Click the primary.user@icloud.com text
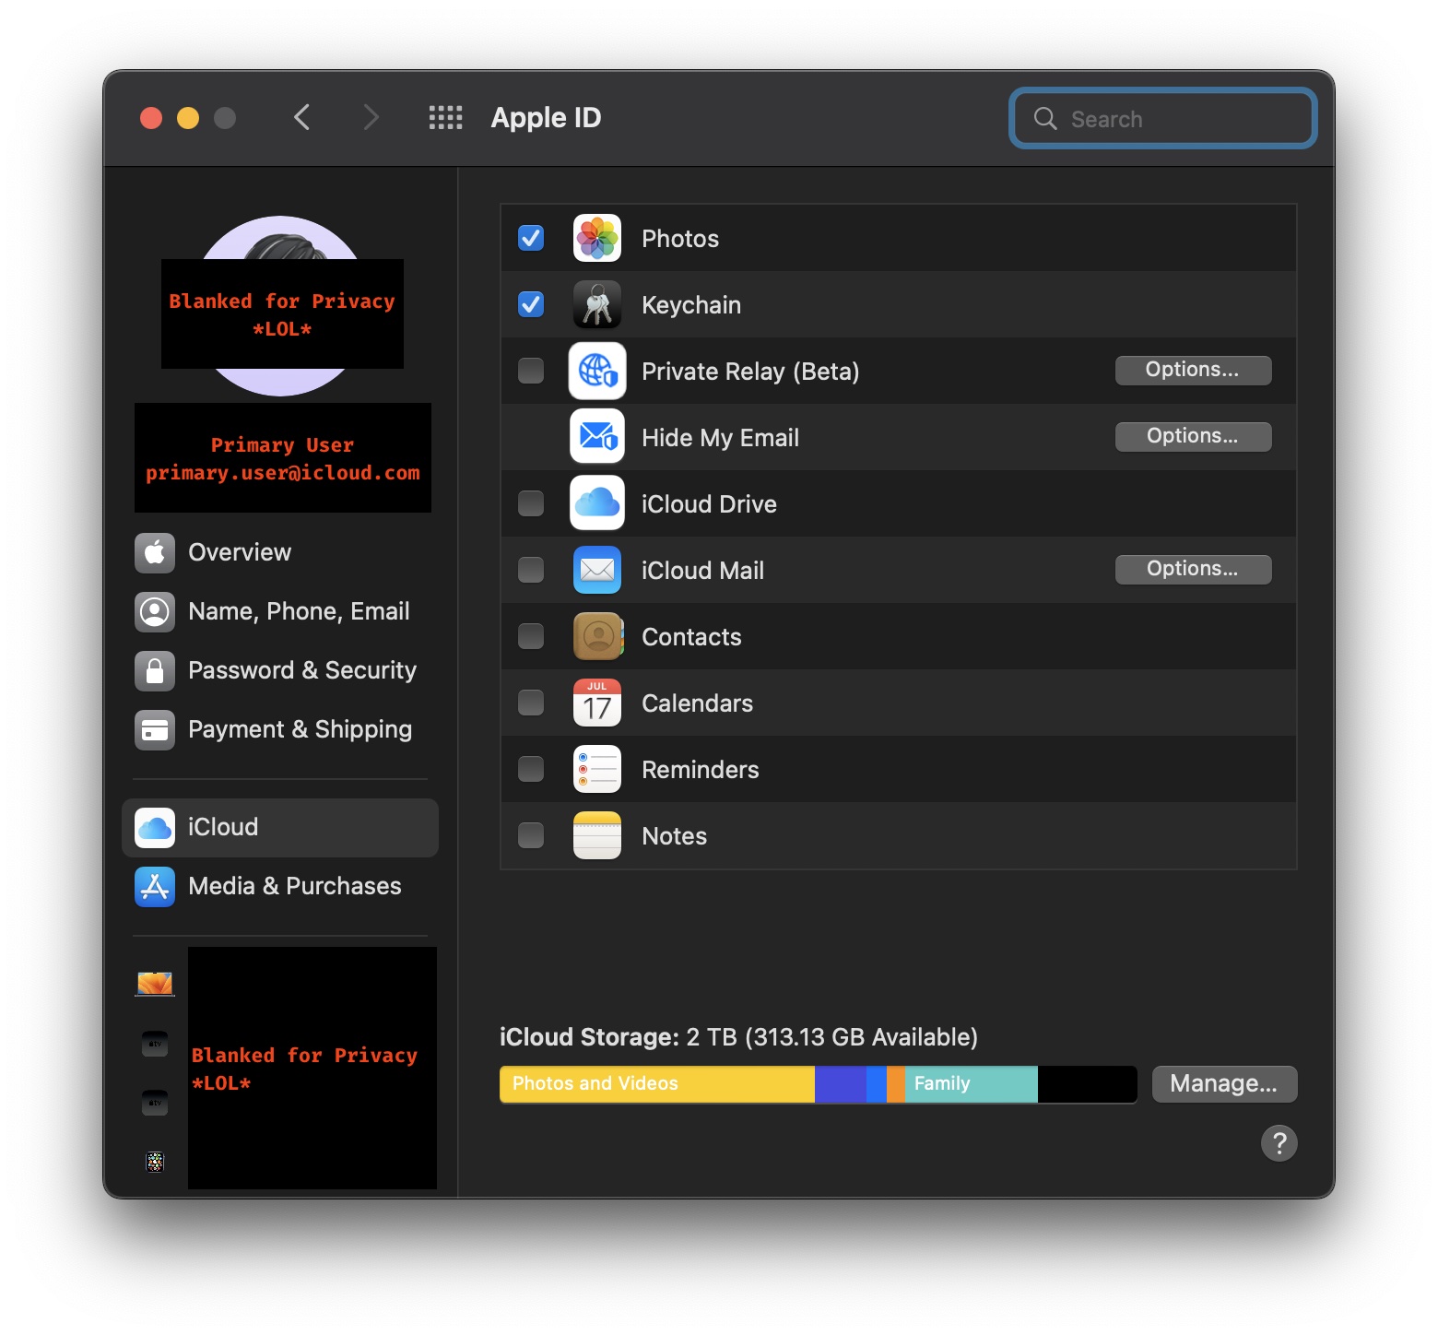 click(283, 473)
